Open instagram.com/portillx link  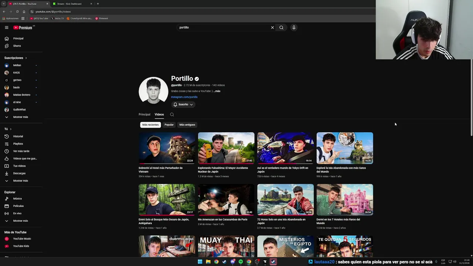(184, 97)
